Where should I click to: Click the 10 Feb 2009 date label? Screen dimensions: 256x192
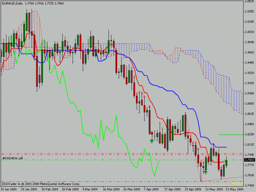[50, 189]
